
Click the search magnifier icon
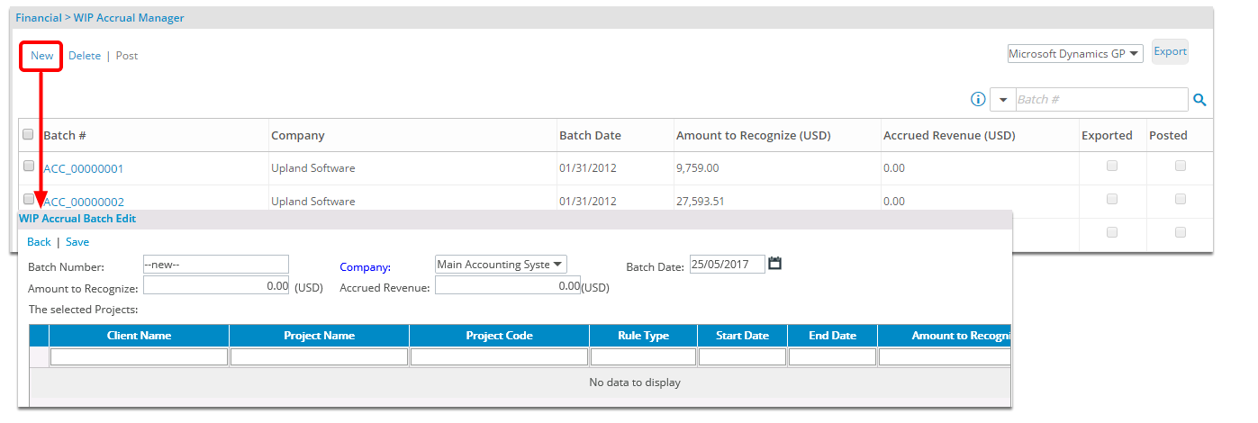pyautogui.click(x=1199, y=100)
